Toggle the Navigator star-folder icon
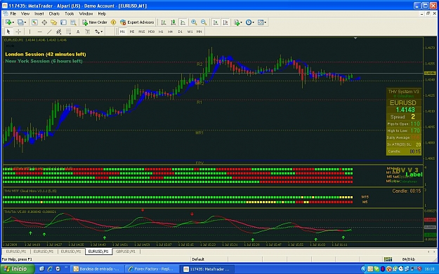Screen dimensions: 439x274 pos(54,22)
